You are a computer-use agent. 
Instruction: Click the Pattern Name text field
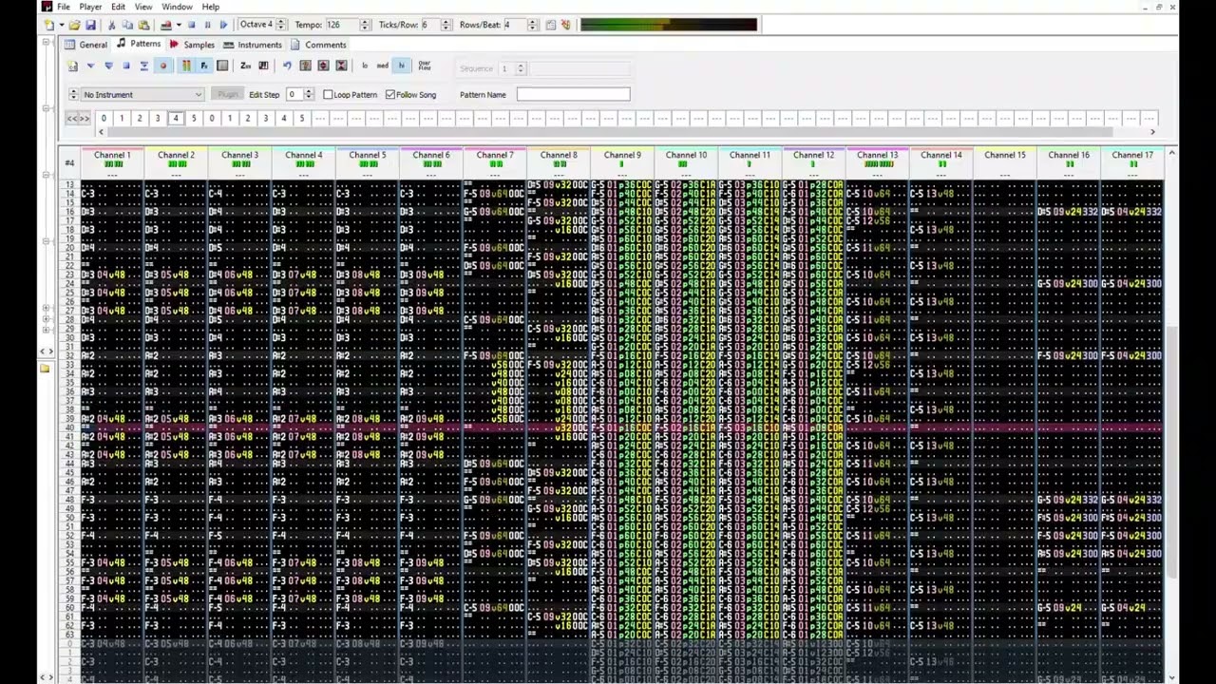(573, 95)
